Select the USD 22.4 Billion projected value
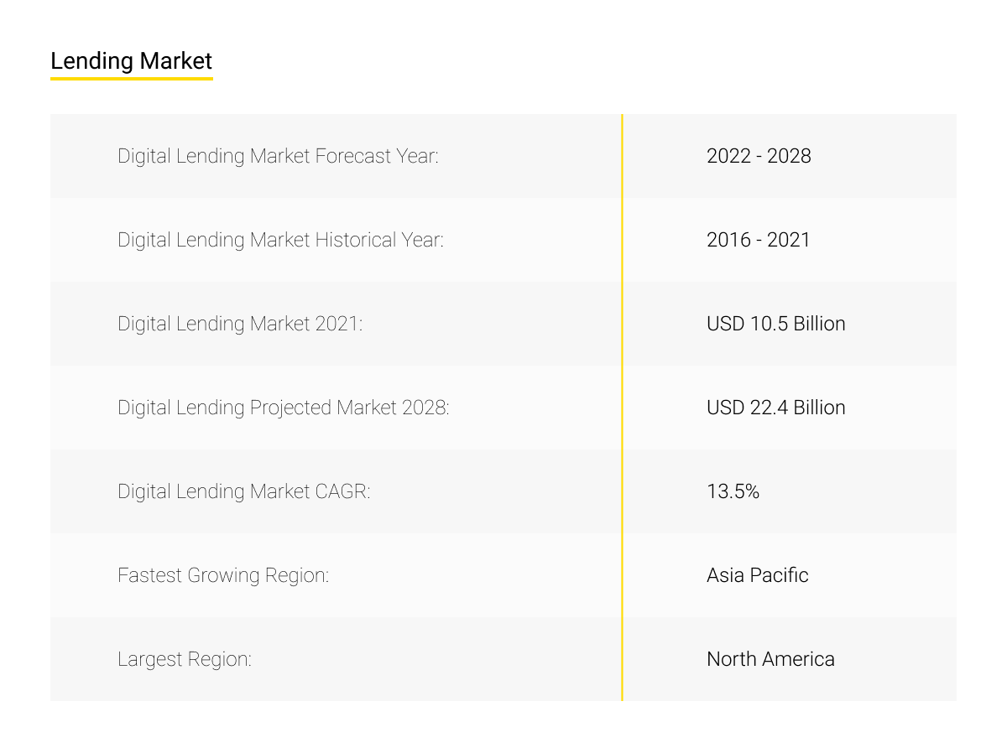This screenshot has height=748, width=1007. [x=775, y=408]
